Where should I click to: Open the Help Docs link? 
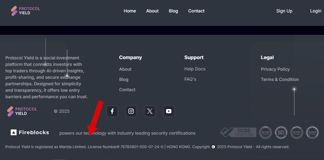point(195,69)
